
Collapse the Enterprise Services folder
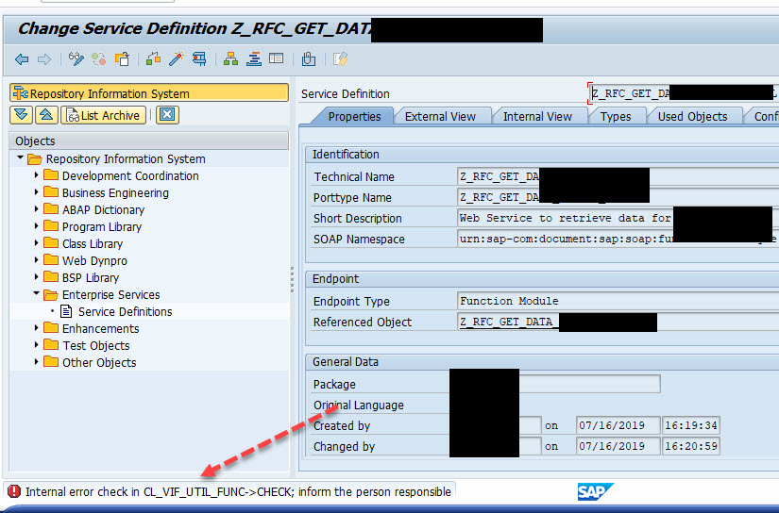tap(36, 293)
